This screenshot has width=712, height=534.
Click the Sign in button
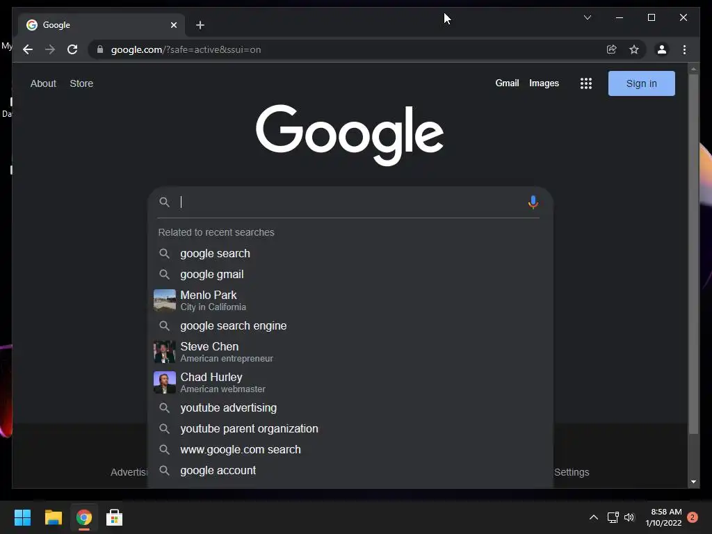[641, 83]
